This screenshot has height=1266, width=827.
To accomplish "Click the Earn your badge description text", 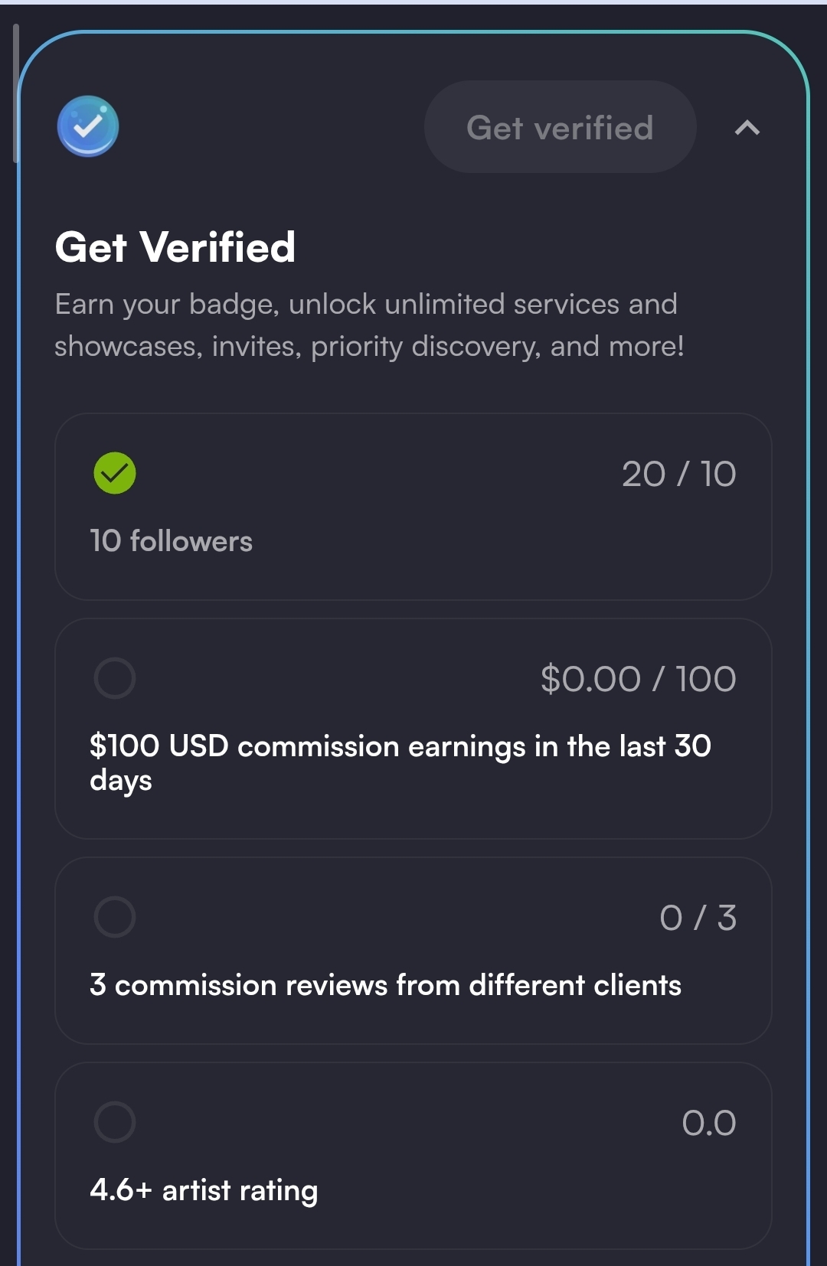I will click(368, 325).
